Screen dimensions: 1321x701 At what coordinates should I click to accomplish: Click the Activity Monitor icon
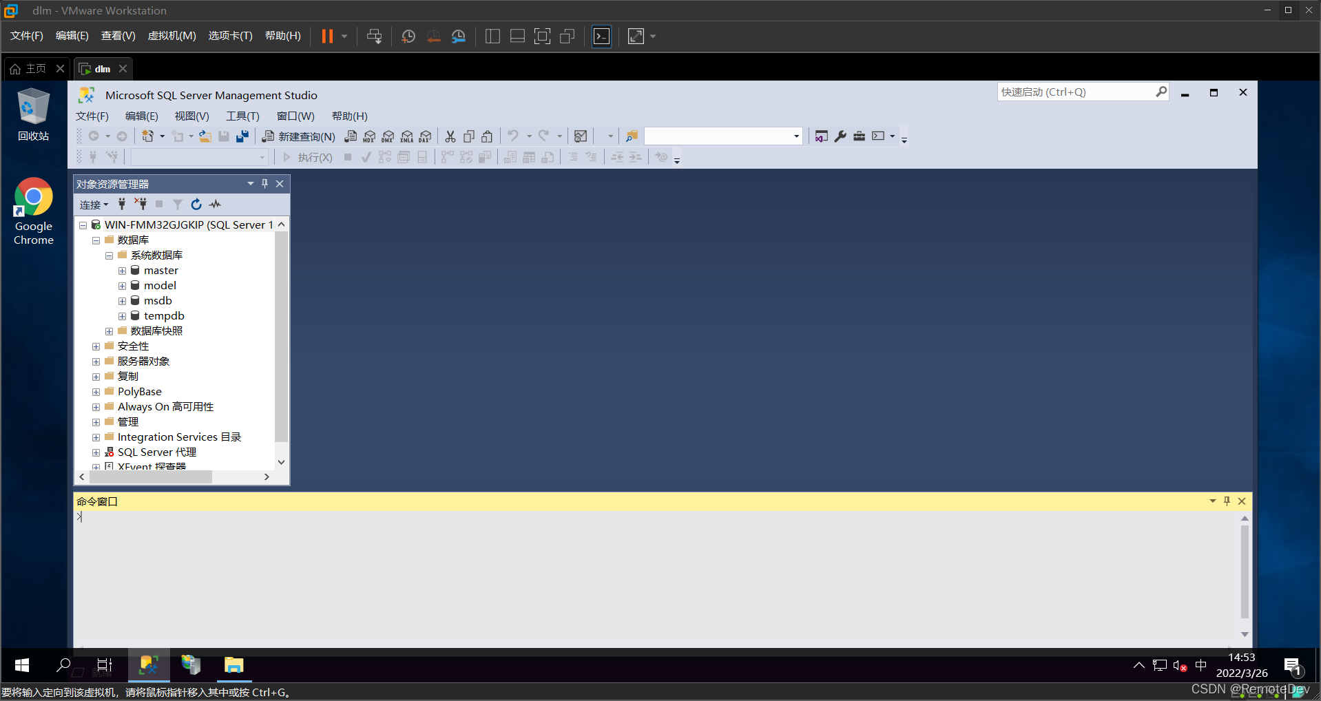point(581,136)
